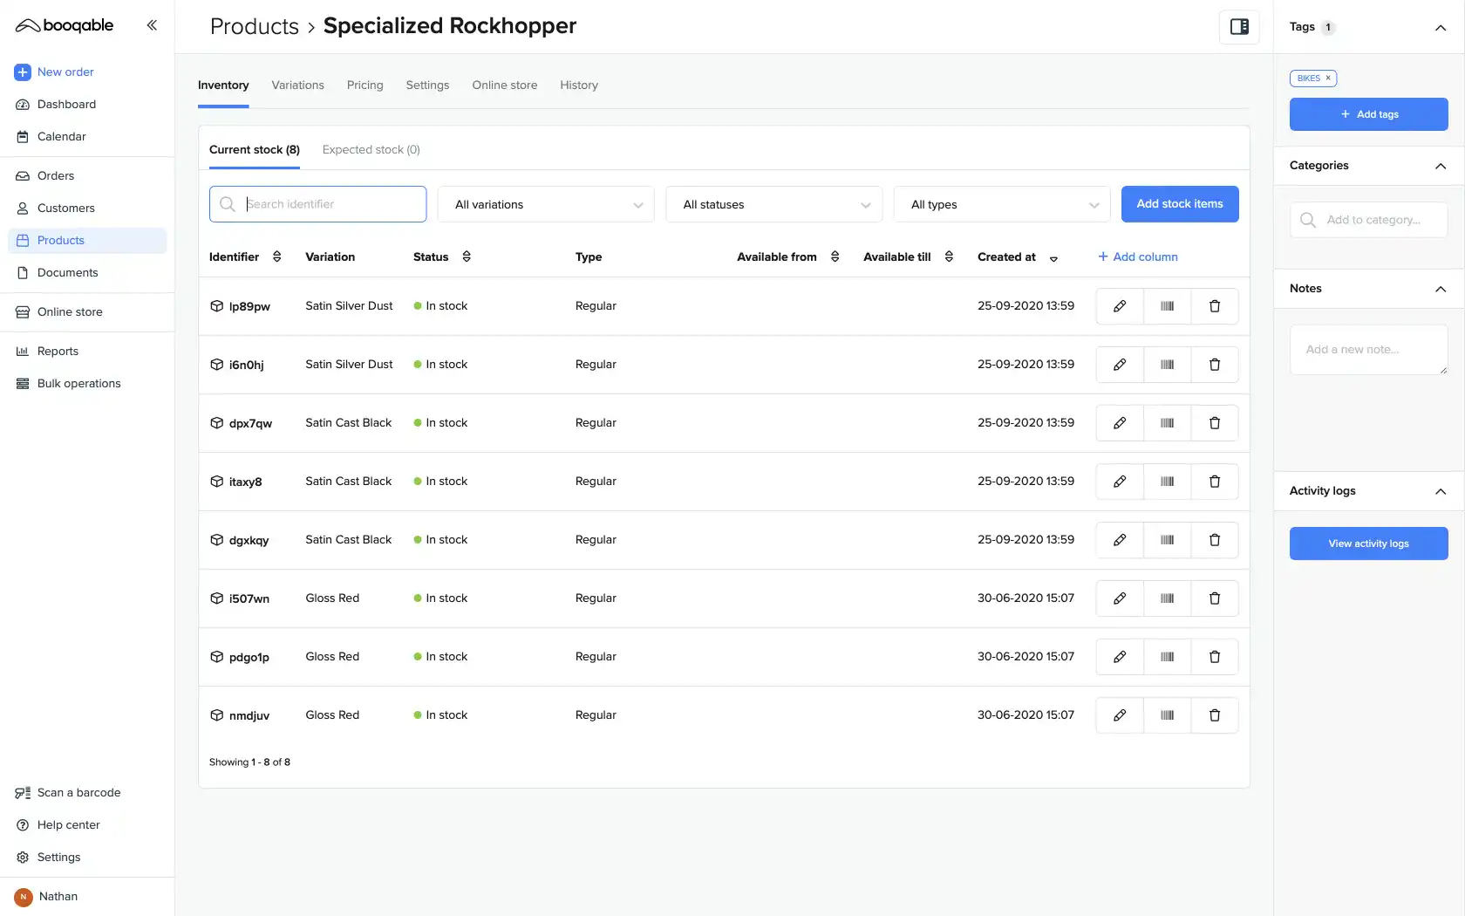Click the Add column link
The image size is (1465, 916).
coord(1137,256)
